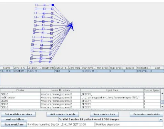Click Add service to node button

(63, 114)
